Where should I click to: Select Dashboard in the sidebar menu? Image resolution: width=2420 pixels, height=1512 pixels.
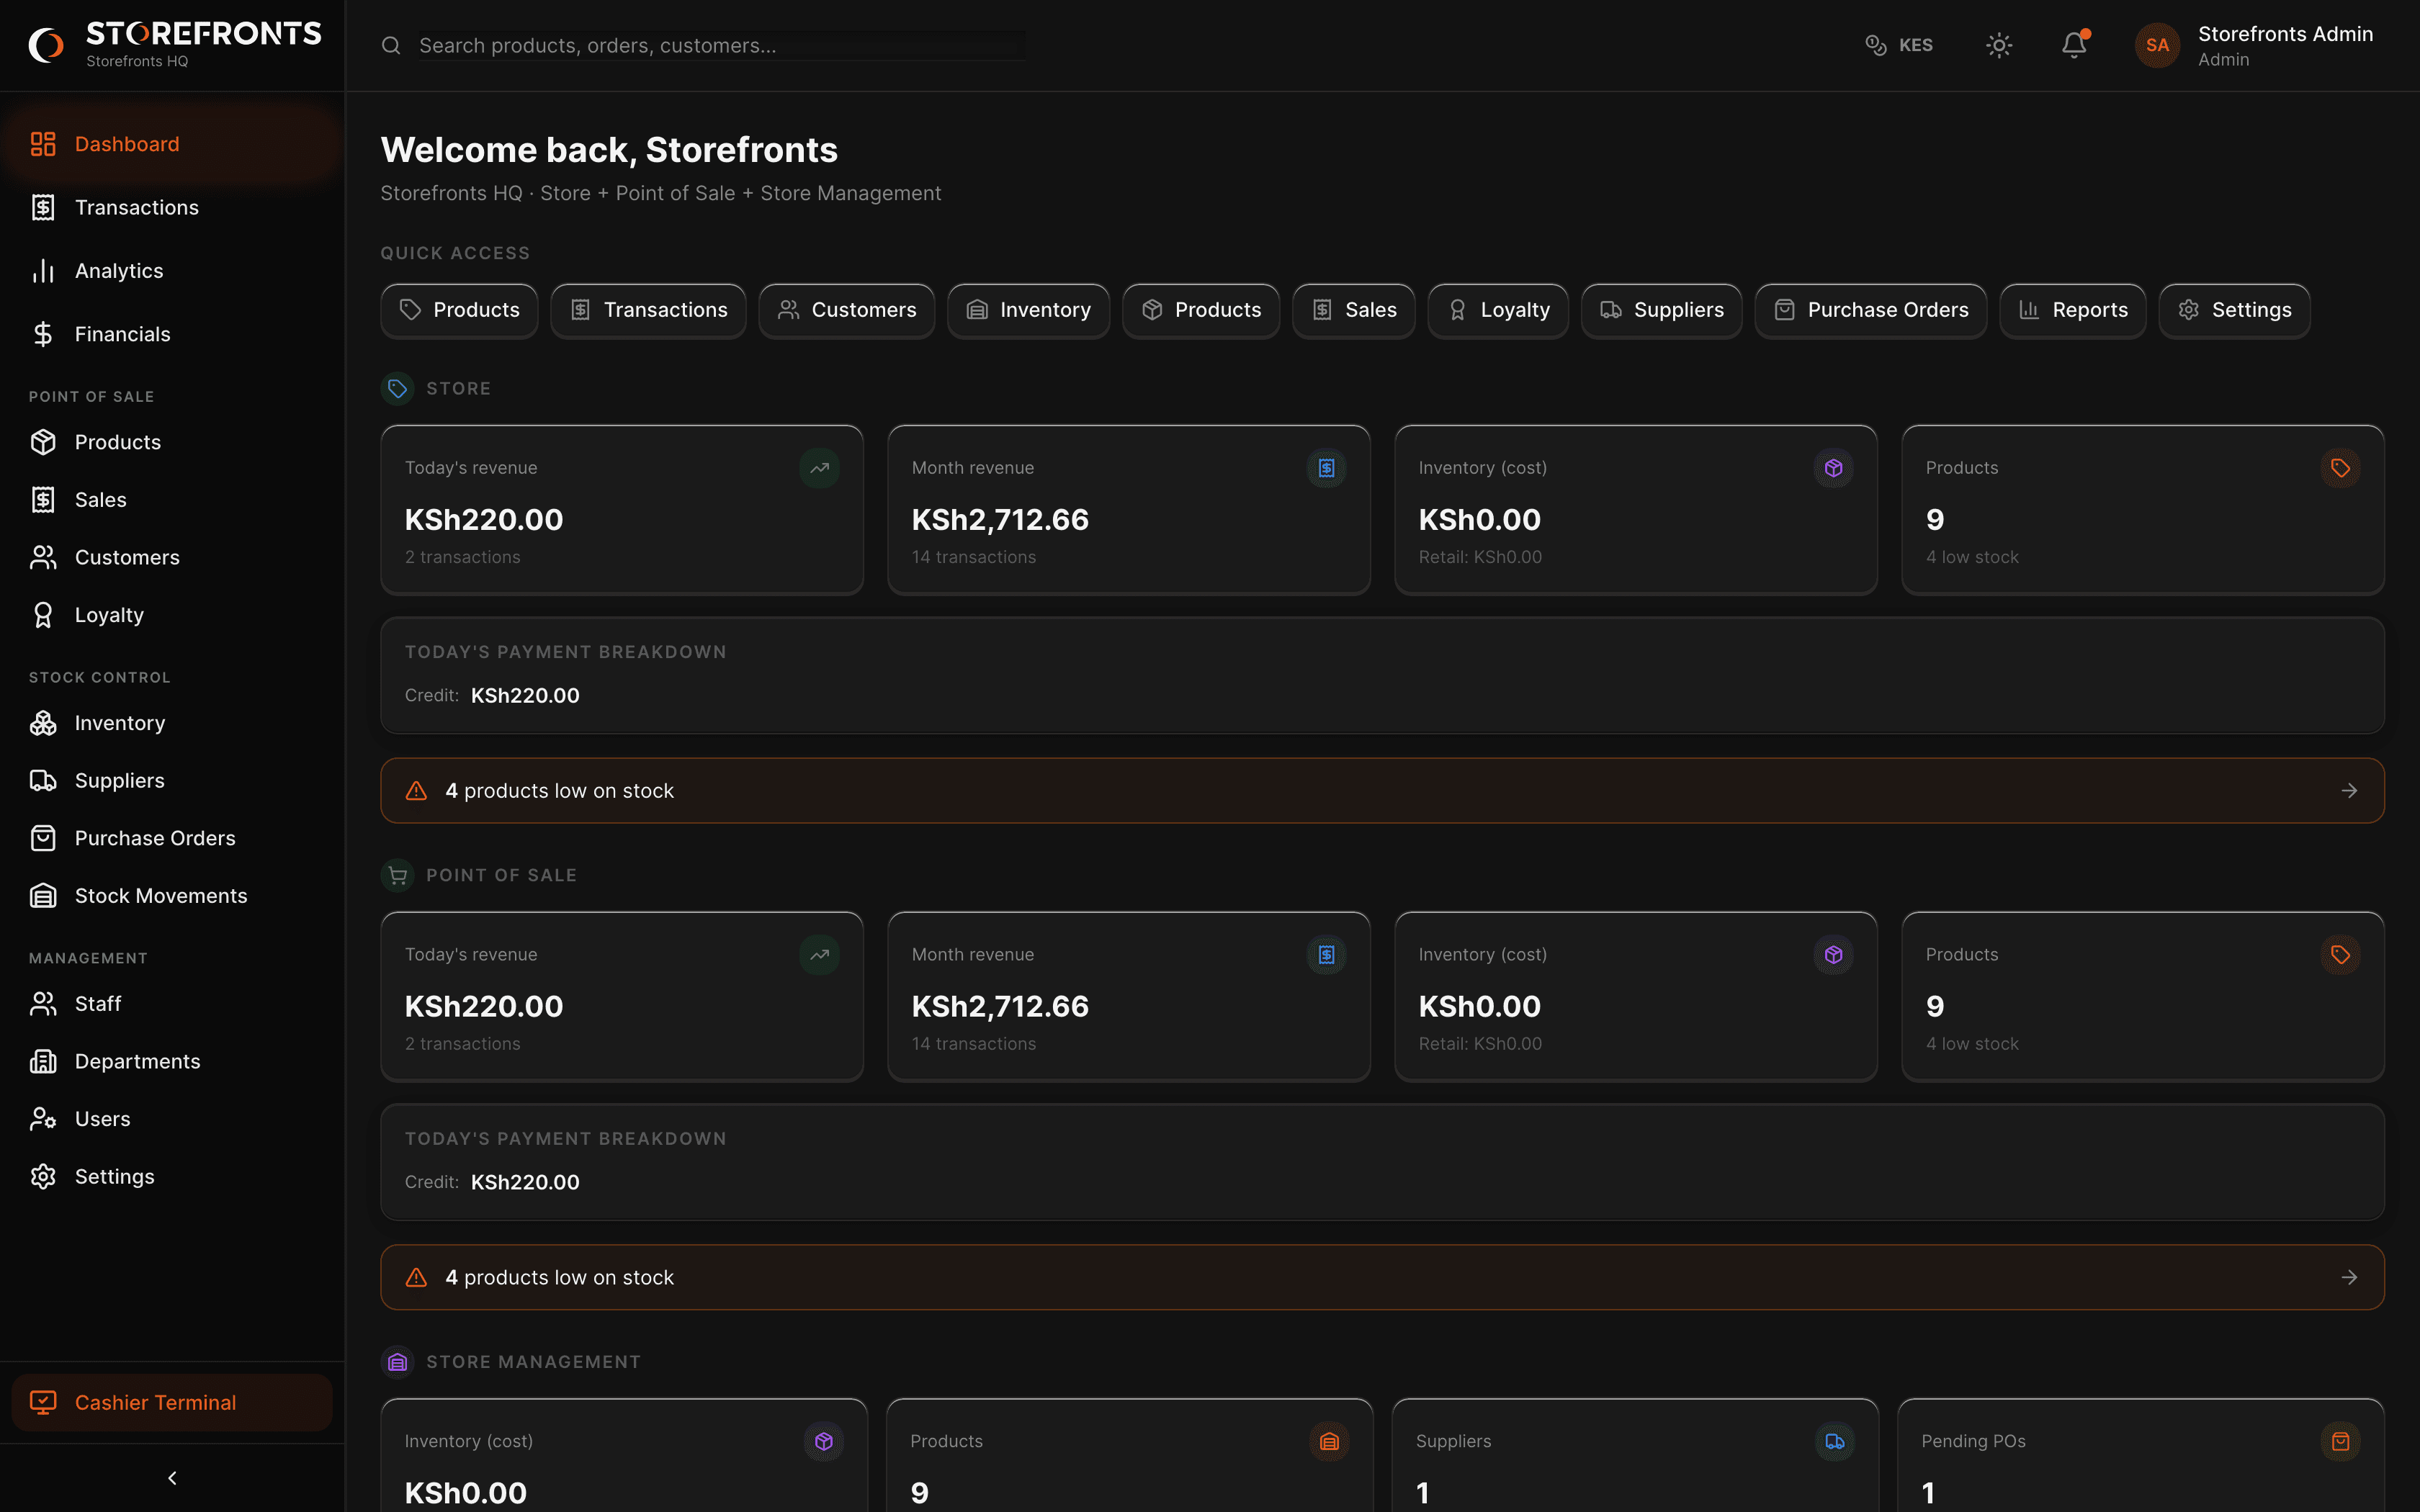(x=127, y=143)
